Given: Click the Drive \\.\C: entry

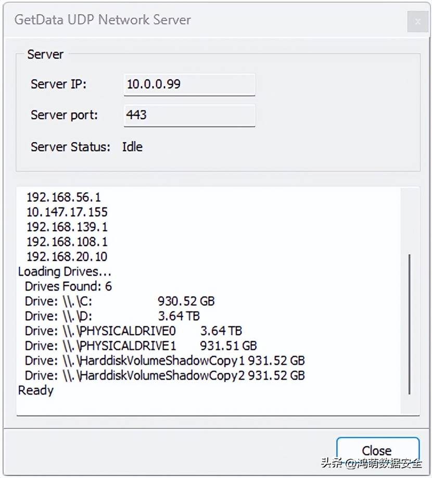Looking at the screenshot, I should coord(120,301).
